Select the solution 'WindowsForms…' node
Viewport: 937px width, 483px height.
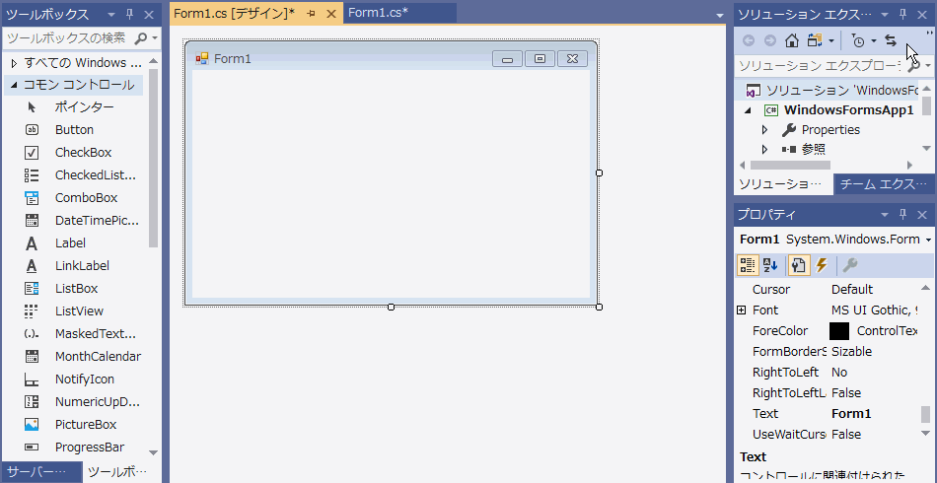point(832,90)
